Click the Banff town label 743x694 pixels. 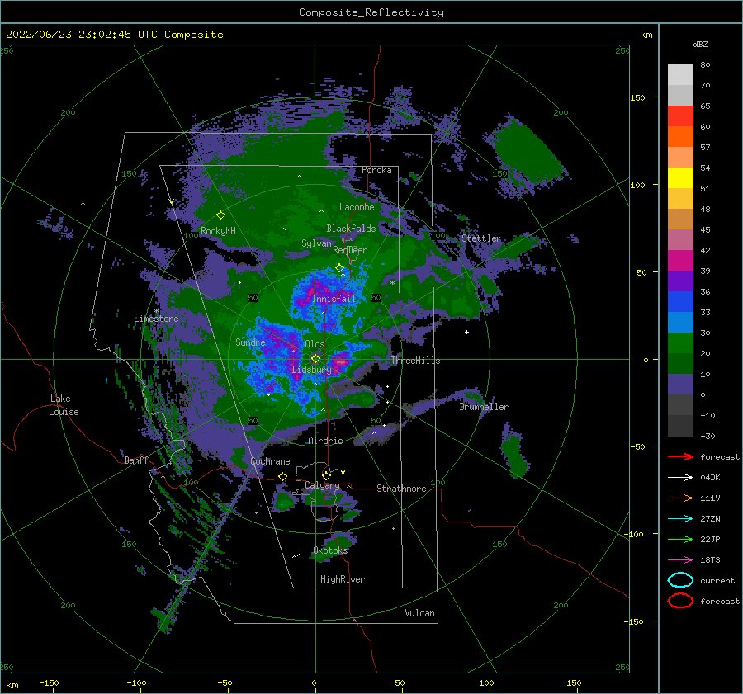point(136,460)
